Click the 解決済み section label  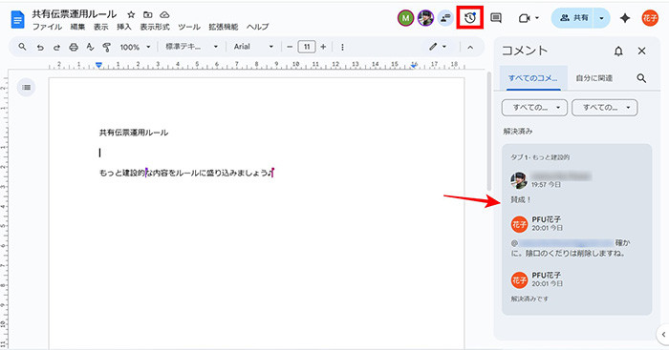pyautogui.click(x=518, y=132)
